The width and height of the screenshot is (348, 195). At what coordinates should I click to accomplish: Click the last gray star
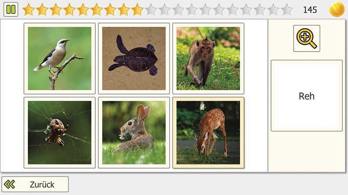[287, 10]
